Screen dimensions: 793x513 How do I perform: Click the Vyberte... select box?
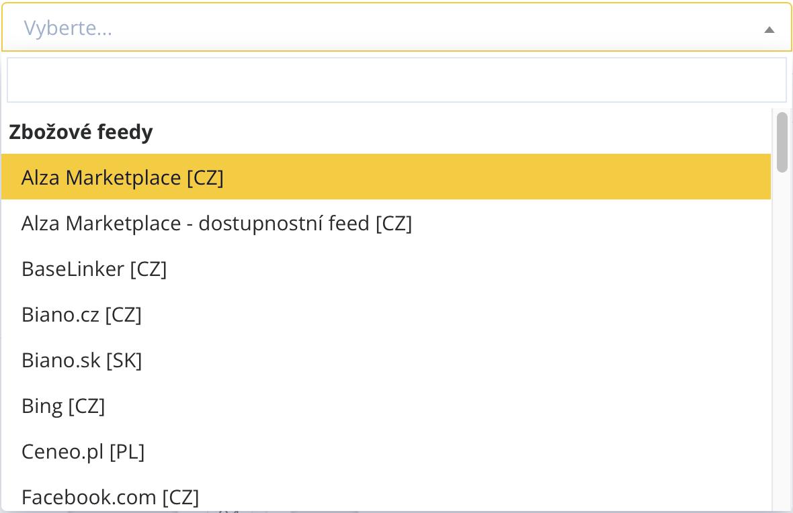click(396, 28)
